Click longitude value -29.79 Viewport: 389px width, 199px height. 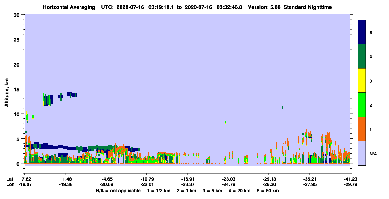pyautogui.click(x=350, y=185)
